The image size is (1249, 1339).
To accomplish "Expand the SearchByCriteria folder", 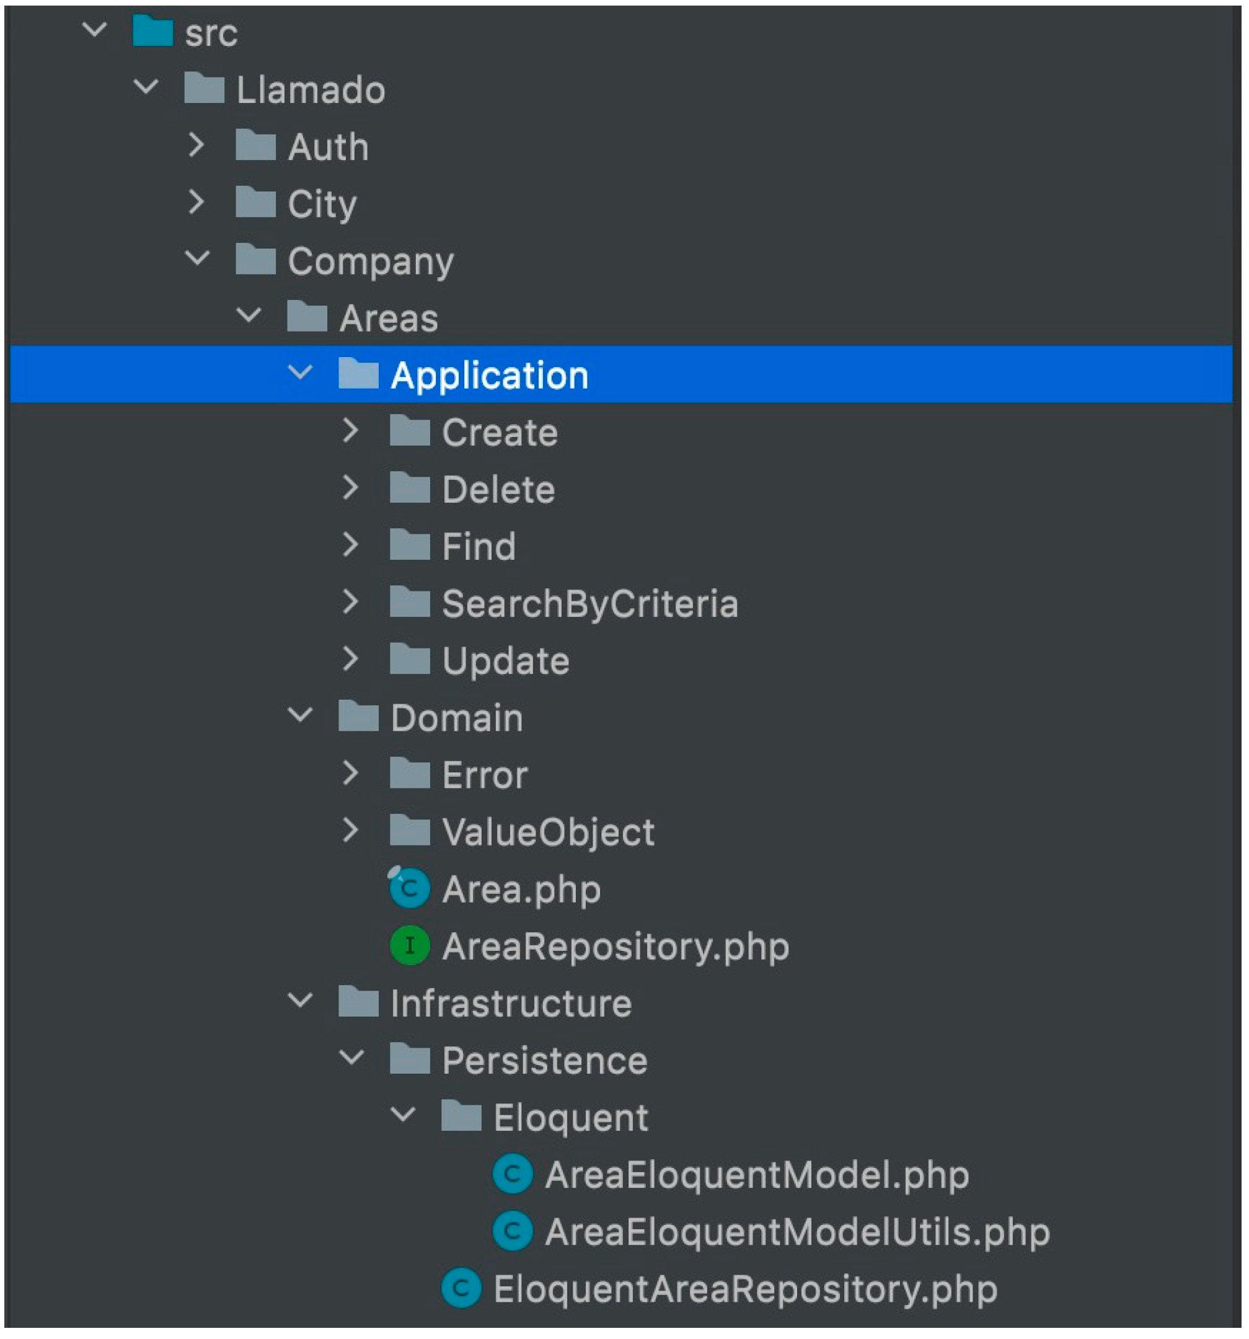I will coord(350,602).
